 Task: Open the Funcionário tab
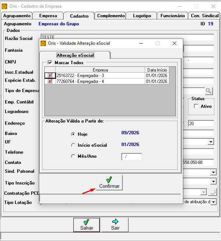[x=173, y=16]
